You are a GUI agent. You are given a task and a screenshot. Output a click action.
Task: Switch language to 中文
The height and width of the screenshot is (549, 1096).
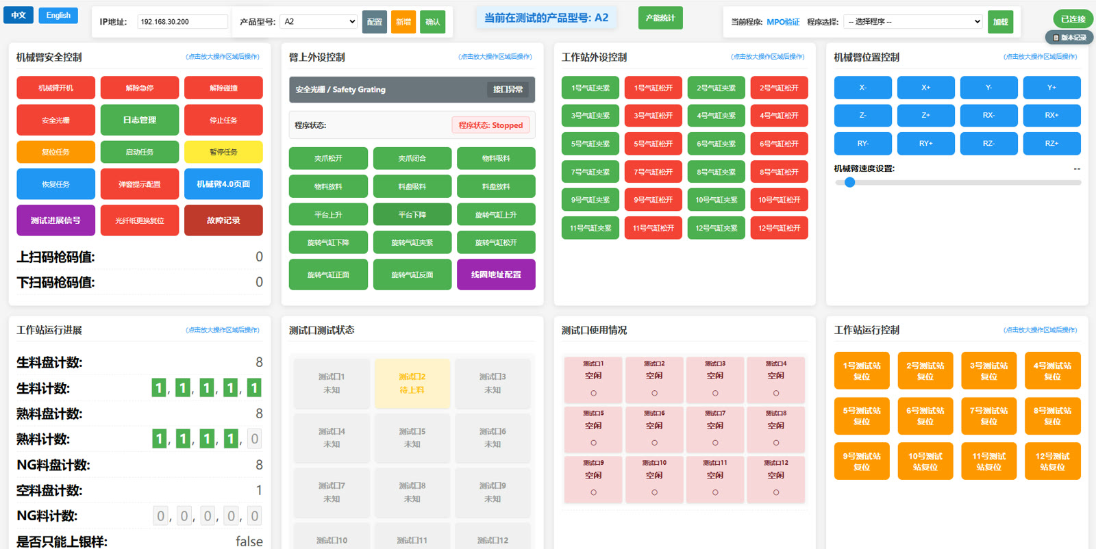point(18,15)
